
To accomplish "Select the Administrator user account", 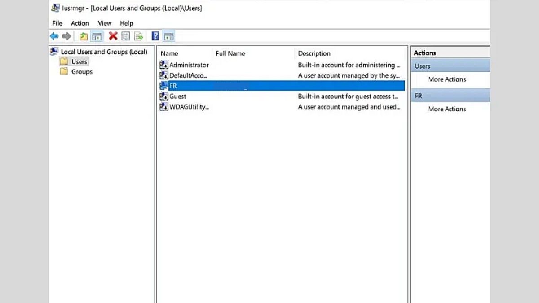I will (x=189, y=65).
